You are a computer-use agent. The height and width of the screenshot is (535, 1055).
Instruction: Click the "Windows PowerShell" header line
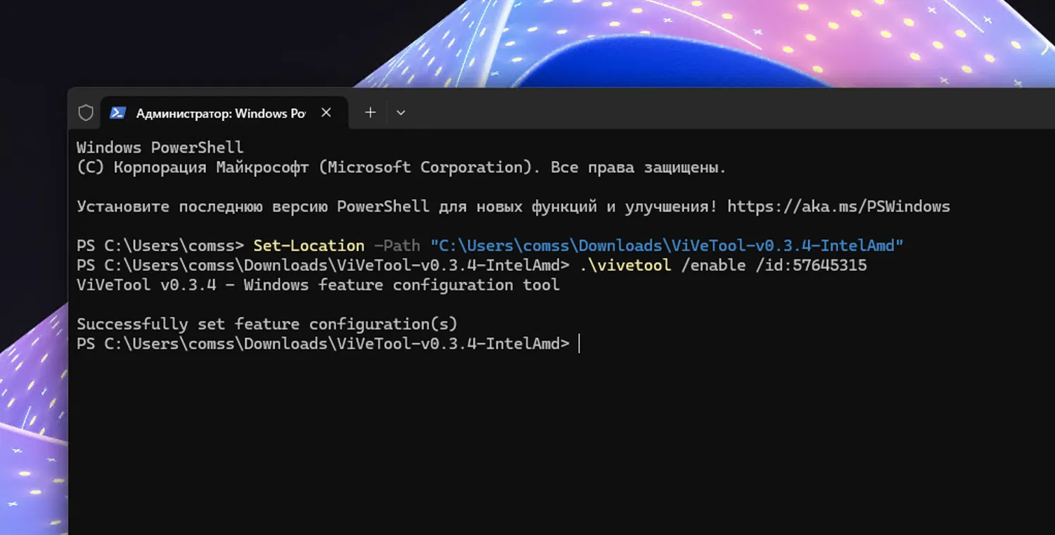pos(160,148)
